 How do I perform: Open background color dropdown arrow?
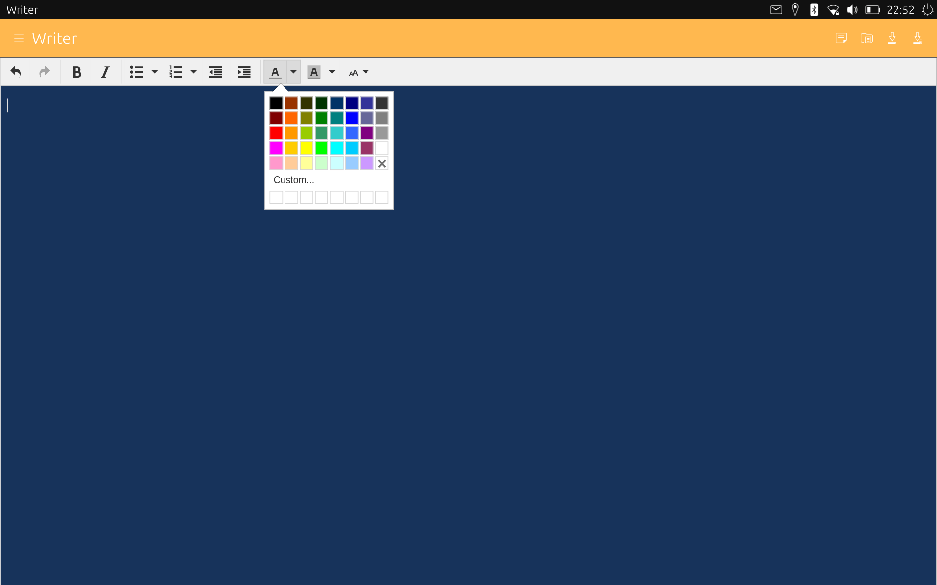(x=332, y=72)
